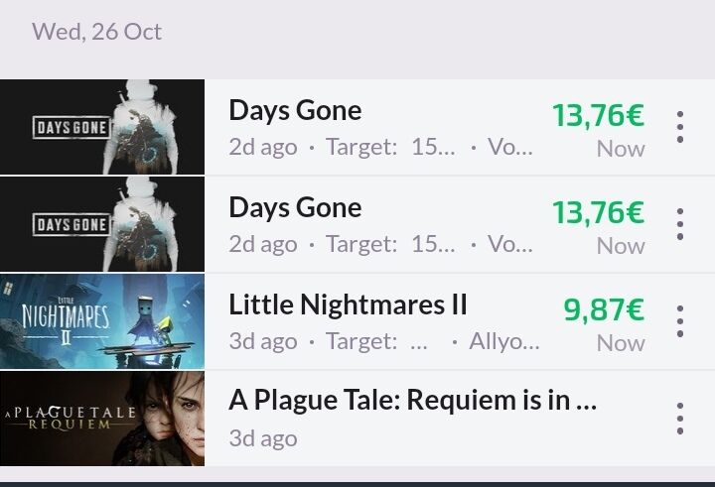
Task: Click 9,87€ price for Little Nightmares II
Action: (604, 309)
